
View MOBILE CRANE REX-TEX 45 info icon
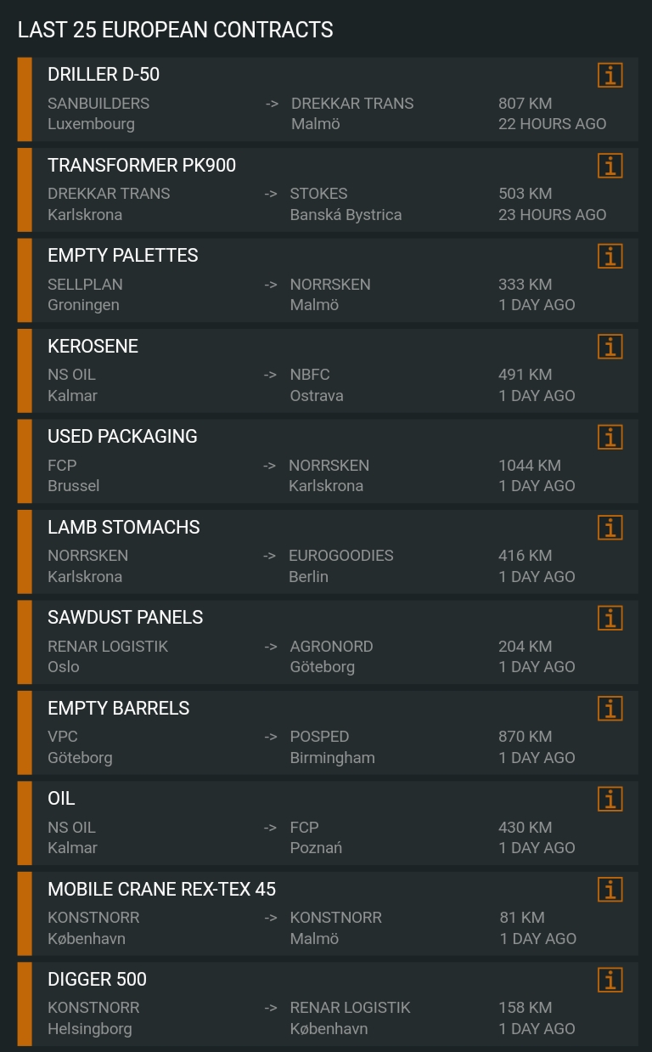(x=610, y=890)
